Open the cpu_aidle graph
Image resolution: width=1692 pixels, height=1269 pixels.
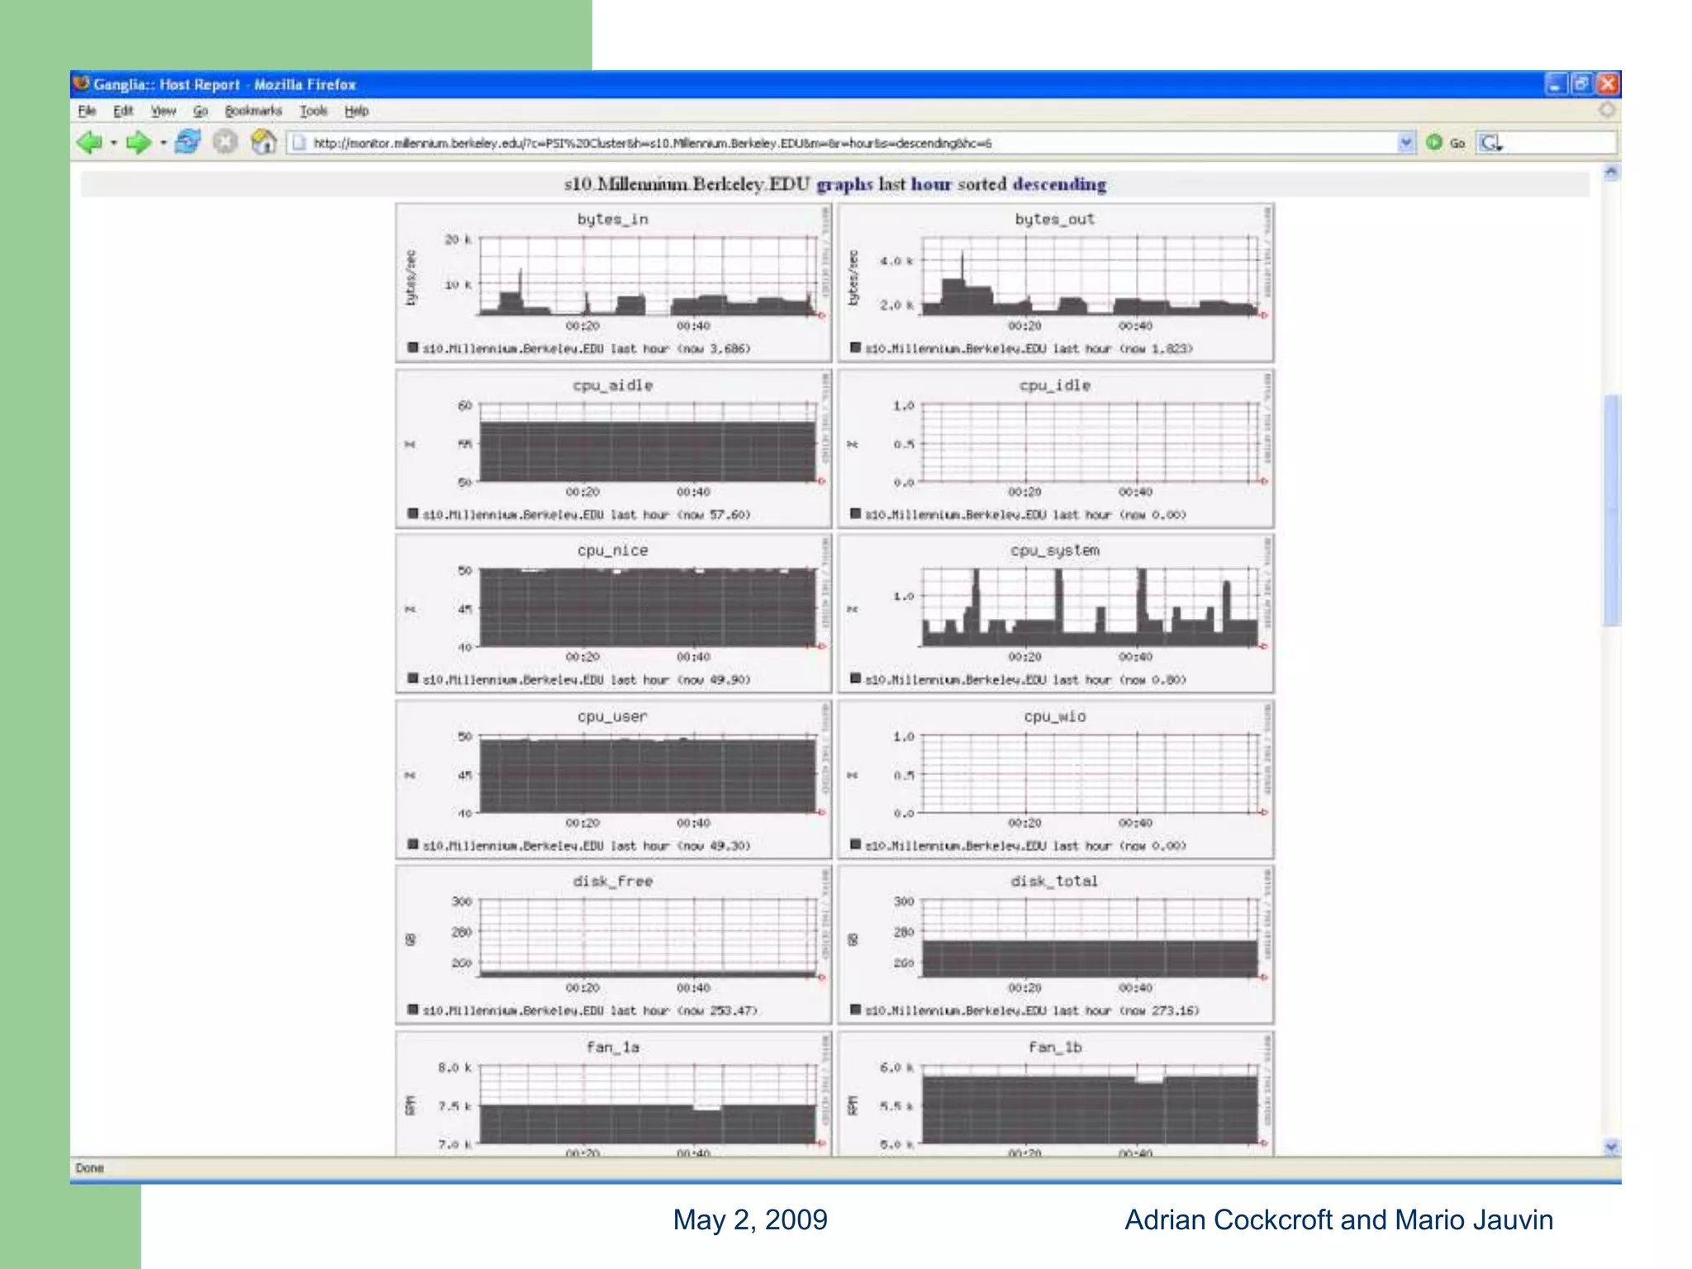click(613, 449)
